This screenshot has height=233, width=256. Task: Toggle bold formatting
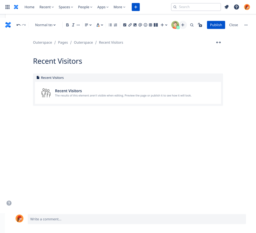[x=67, y=25]
